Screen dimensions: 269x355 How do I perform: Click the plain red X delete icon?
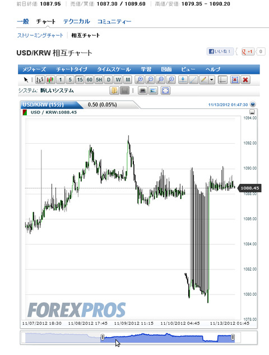pos(245,80)
